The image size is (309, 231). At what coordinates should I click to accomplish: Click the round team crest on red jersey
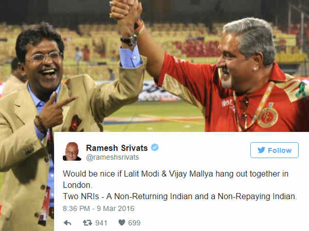pyautogui.click(x=268, y=117)
